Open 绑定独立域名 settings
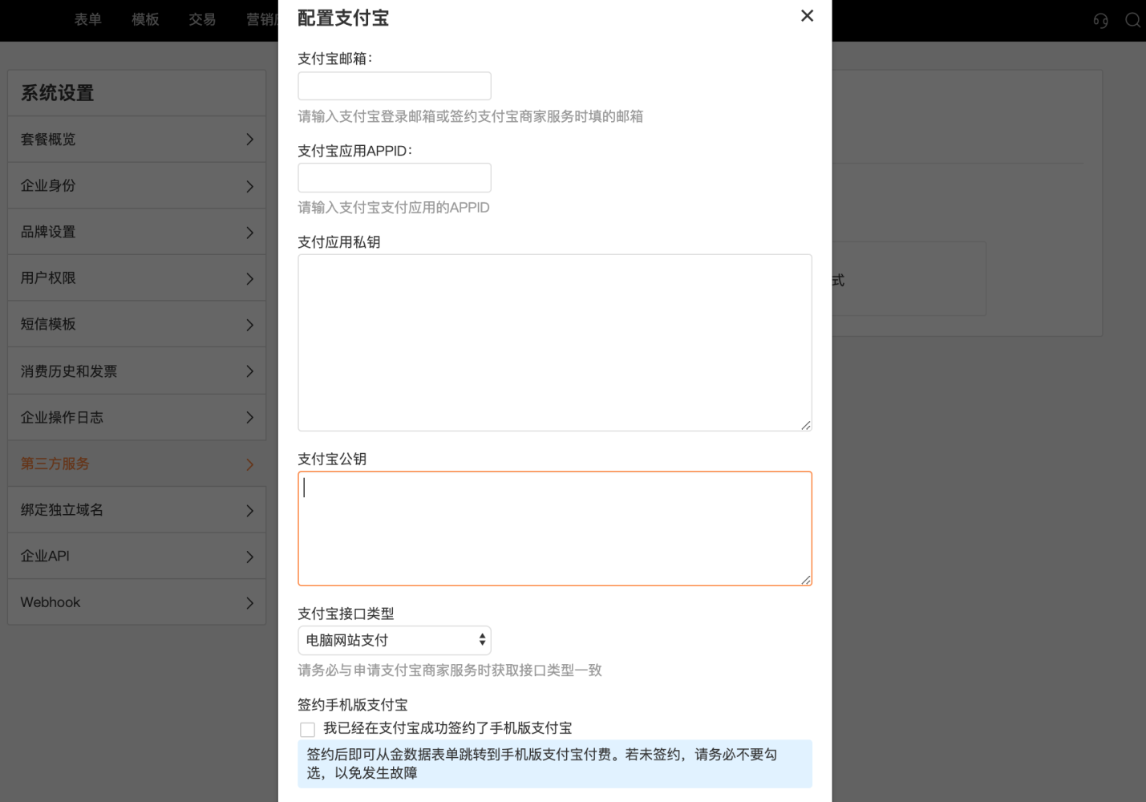 click(x=136, y=510)
